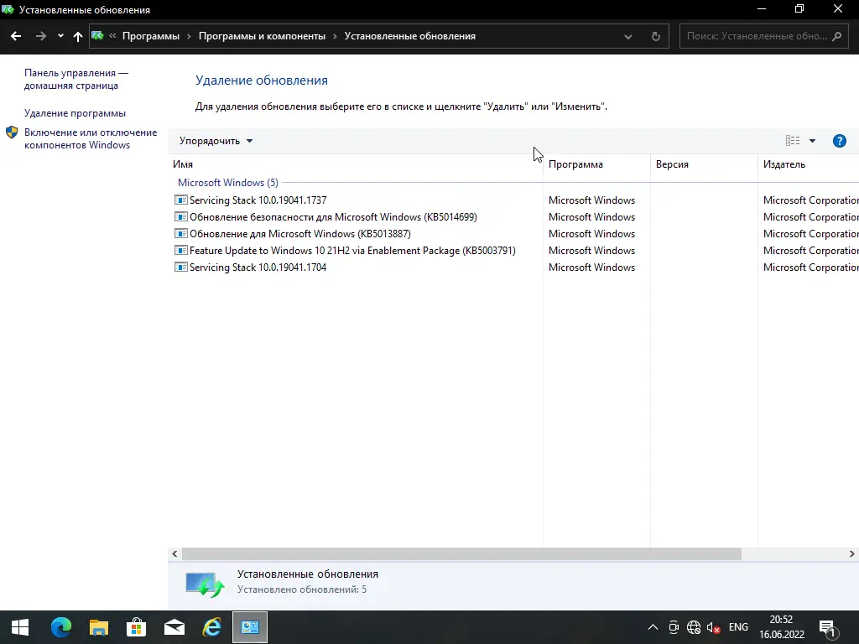Open network status tray icon

[x=694, y=627]
